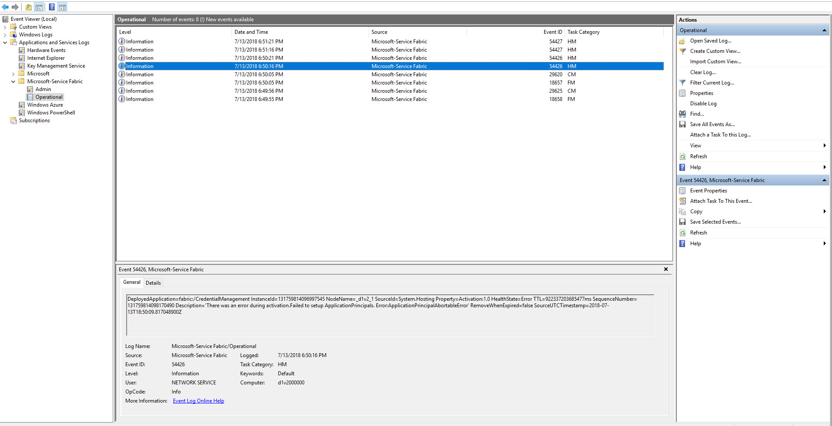Click the Save All Events As disk icon
The width and height of the screenshot is (832, 426).
(682, 124)
